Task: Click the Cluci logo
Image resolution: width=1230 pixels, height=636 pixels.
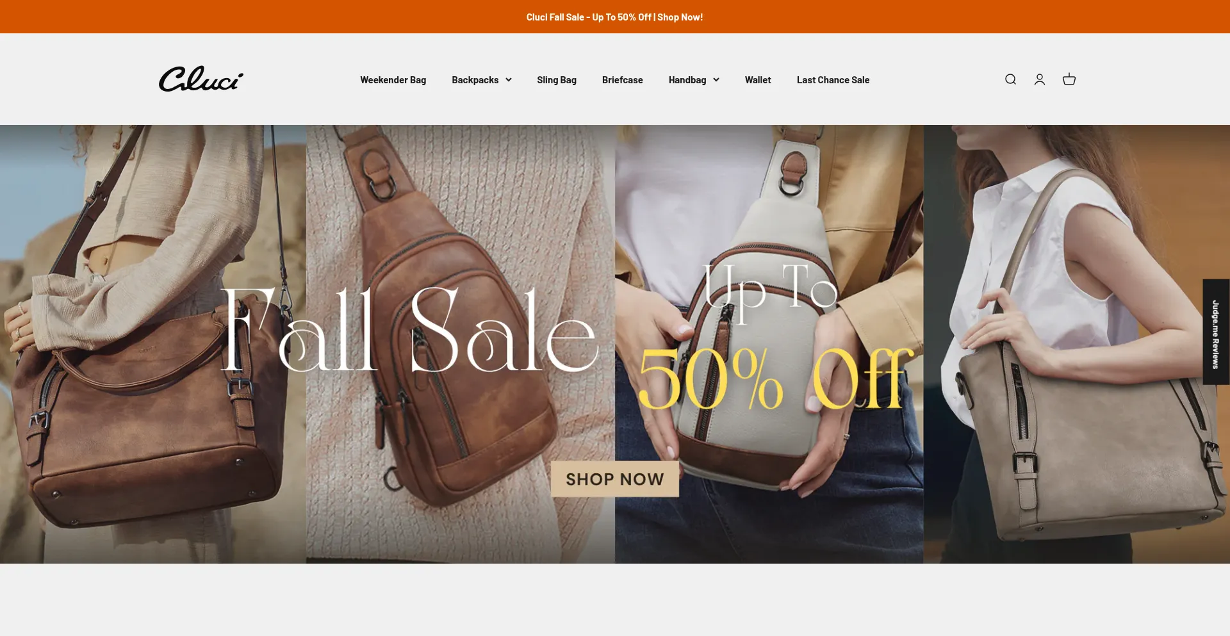Action: pos(201,79)
